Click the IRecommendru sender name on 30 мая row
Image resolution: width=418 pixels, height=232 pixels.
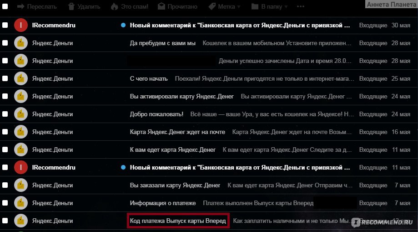pyautogui.click(x=54, y=26)
